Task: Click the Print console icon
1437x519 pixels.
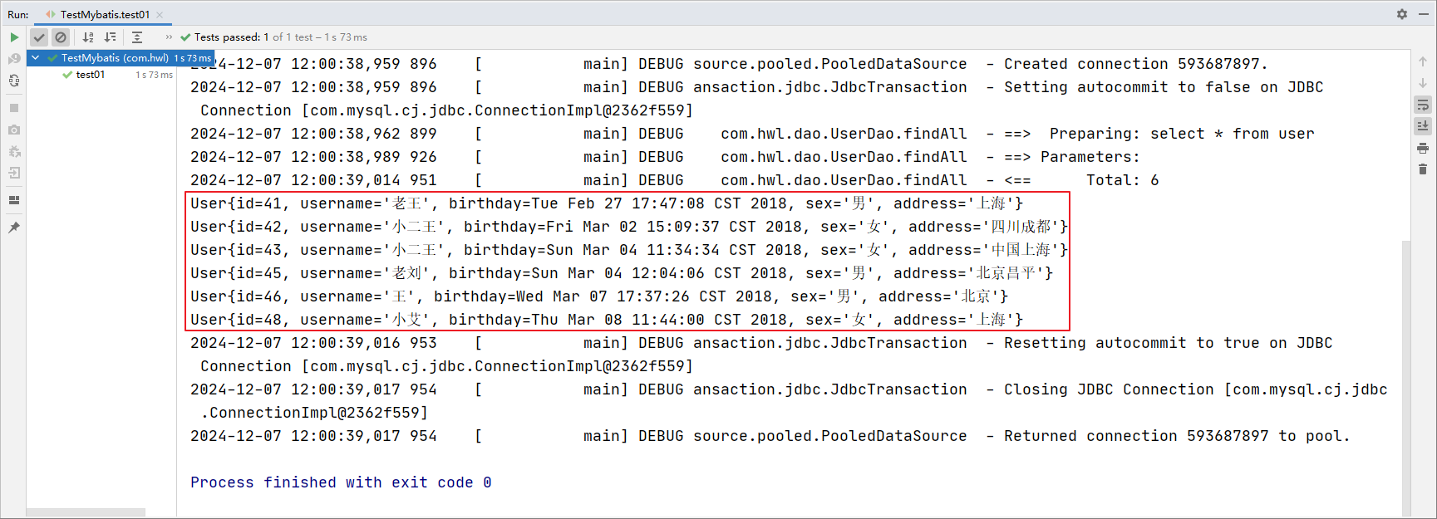Action: click(1423, 148)
